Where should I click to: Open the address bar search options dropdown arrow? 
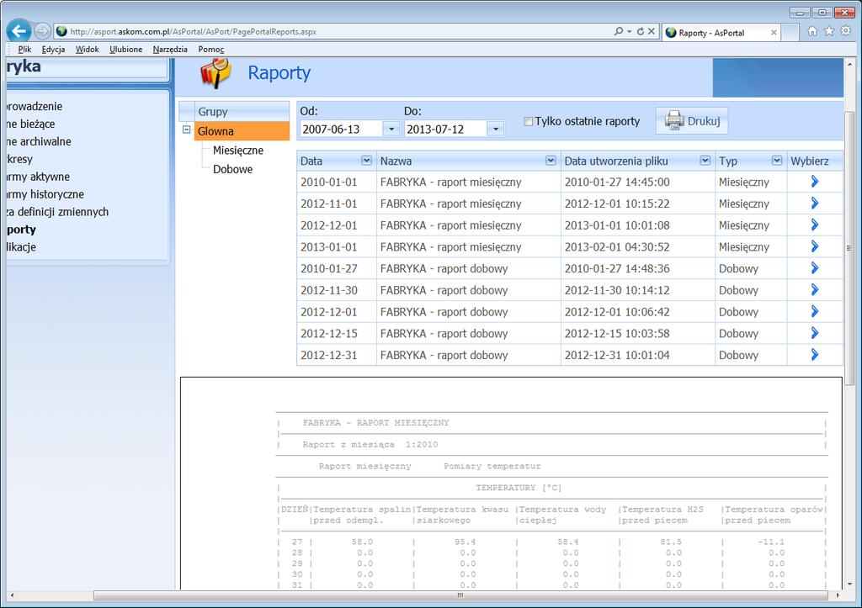pos(630,31)
